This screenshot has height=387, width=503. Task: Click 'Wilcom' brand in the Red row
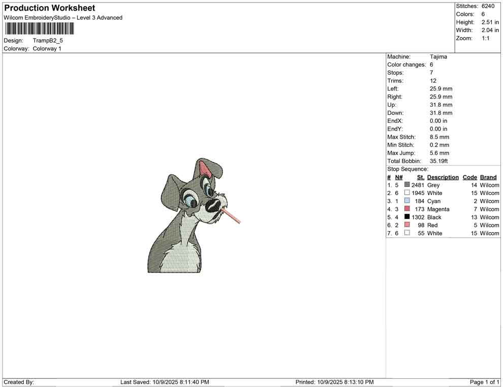tap(489, 225)
